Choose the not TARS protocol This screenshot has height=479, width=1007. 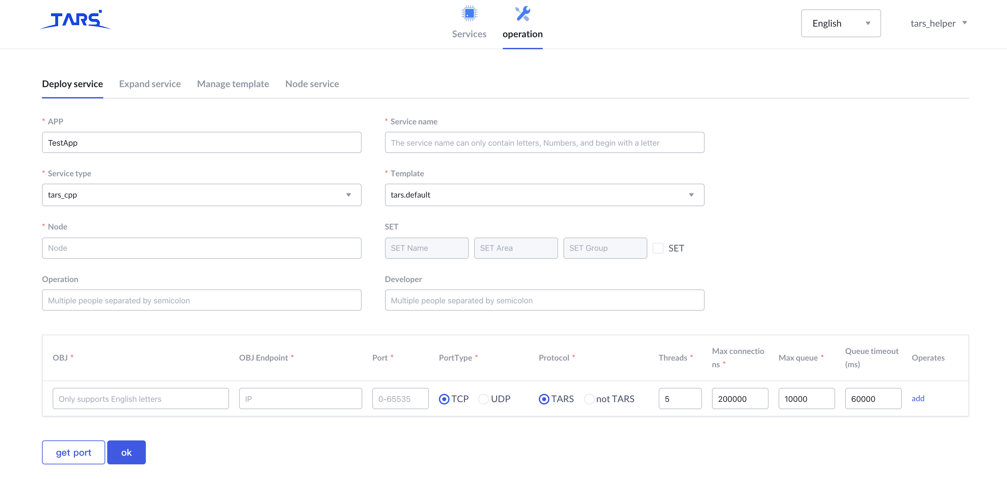[x=589, y=399]
